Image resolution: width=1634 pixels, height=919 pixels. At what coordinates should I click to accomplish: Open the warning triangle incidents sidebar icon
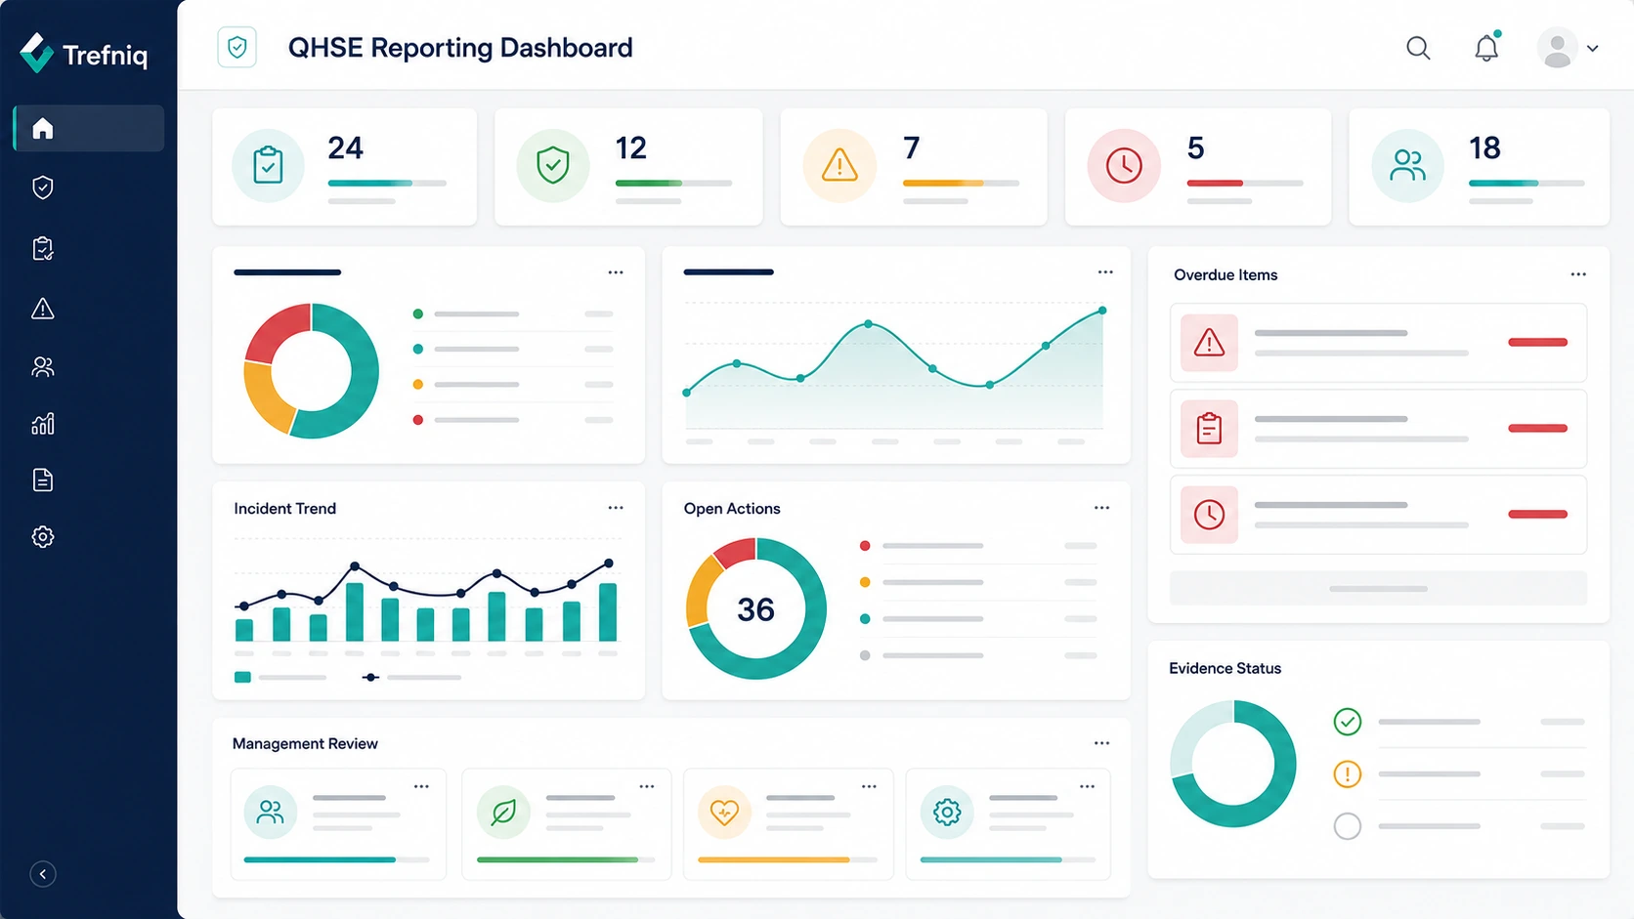[43, 309]
